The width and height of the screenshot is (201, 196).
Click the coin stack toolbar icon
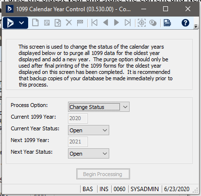153,23
